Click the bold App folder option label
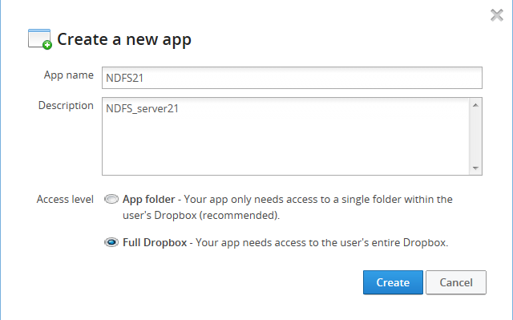Screen dimensions: 513x320 [148, 199]
